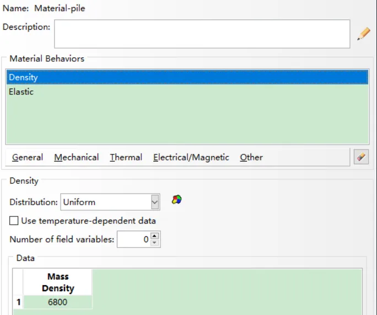Click the Mass Density column header
377x315 pixels.
tap(58, 282)
